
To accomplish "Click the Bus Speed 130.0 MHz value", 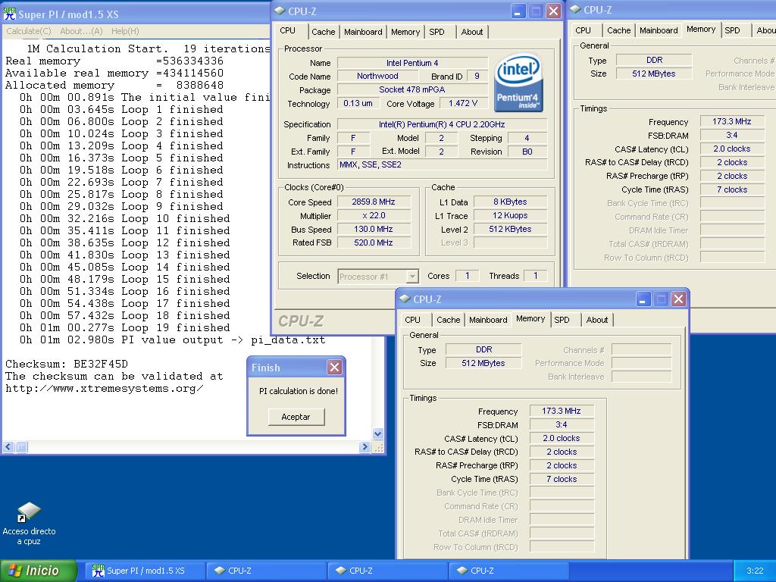I will point(374,229).
